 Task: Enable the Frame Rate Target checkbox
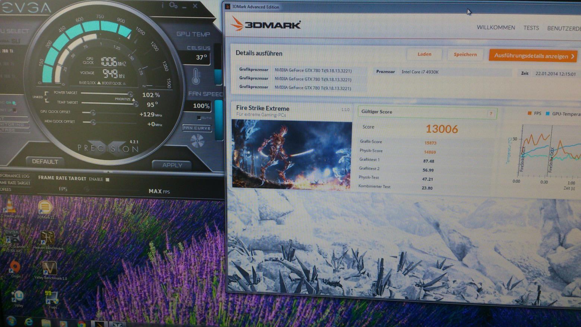tap(107, 179)
